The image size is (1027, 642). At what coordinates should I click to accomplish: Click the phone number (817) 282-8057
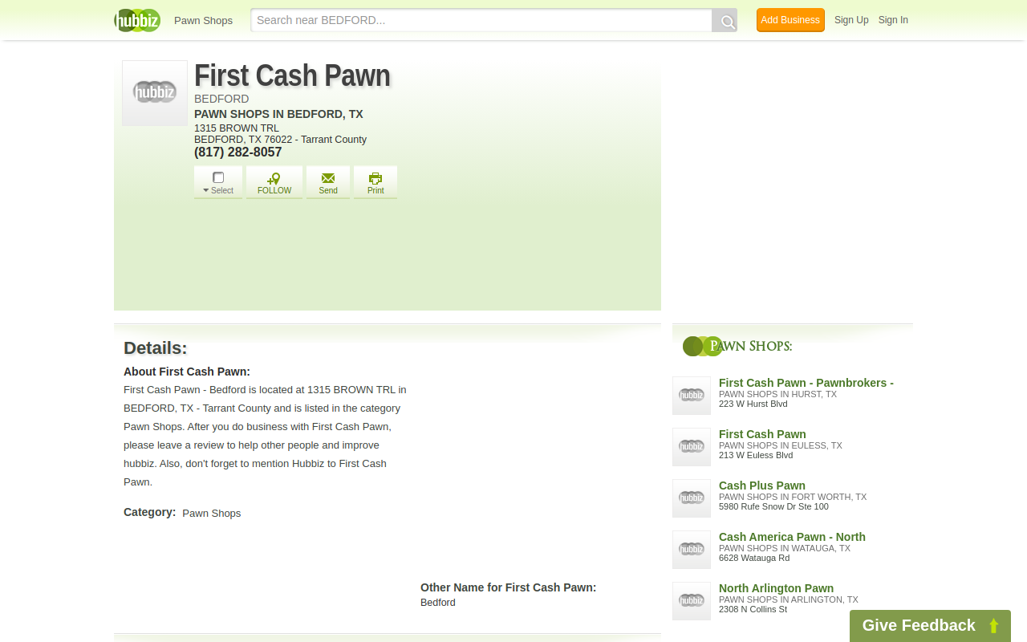pyautogui.click(x=238, y=152)
